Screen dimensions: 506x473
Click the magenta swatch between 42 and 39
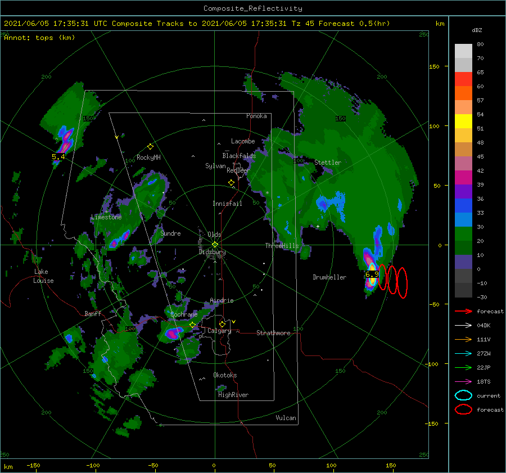[x=463, y=178]
